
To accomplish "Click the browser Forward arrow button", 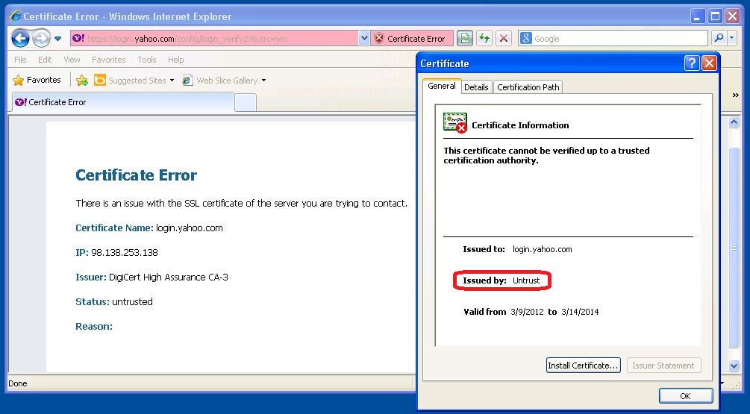I will (x=42, y=38).
